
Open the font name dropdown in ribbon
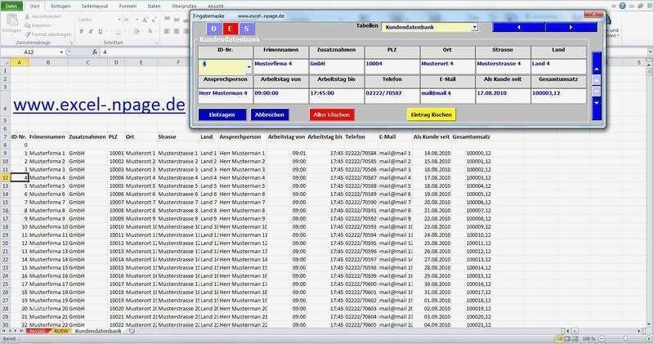tap(119, 20)
